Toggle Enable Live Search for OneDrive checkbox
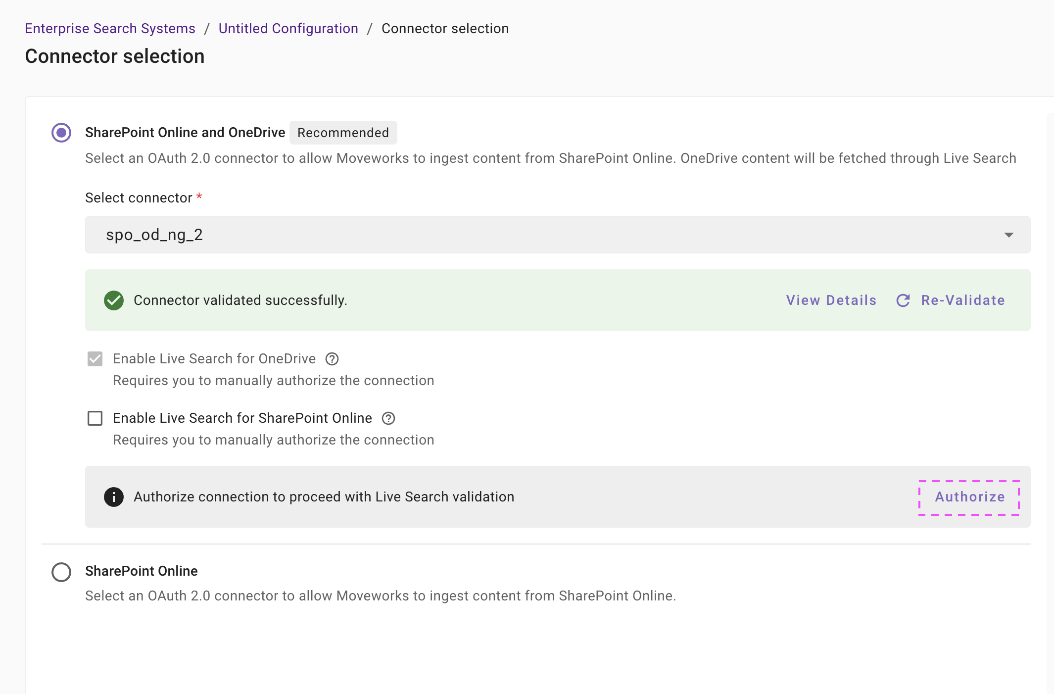The image size is (1054, 694). tap(95, 359)
